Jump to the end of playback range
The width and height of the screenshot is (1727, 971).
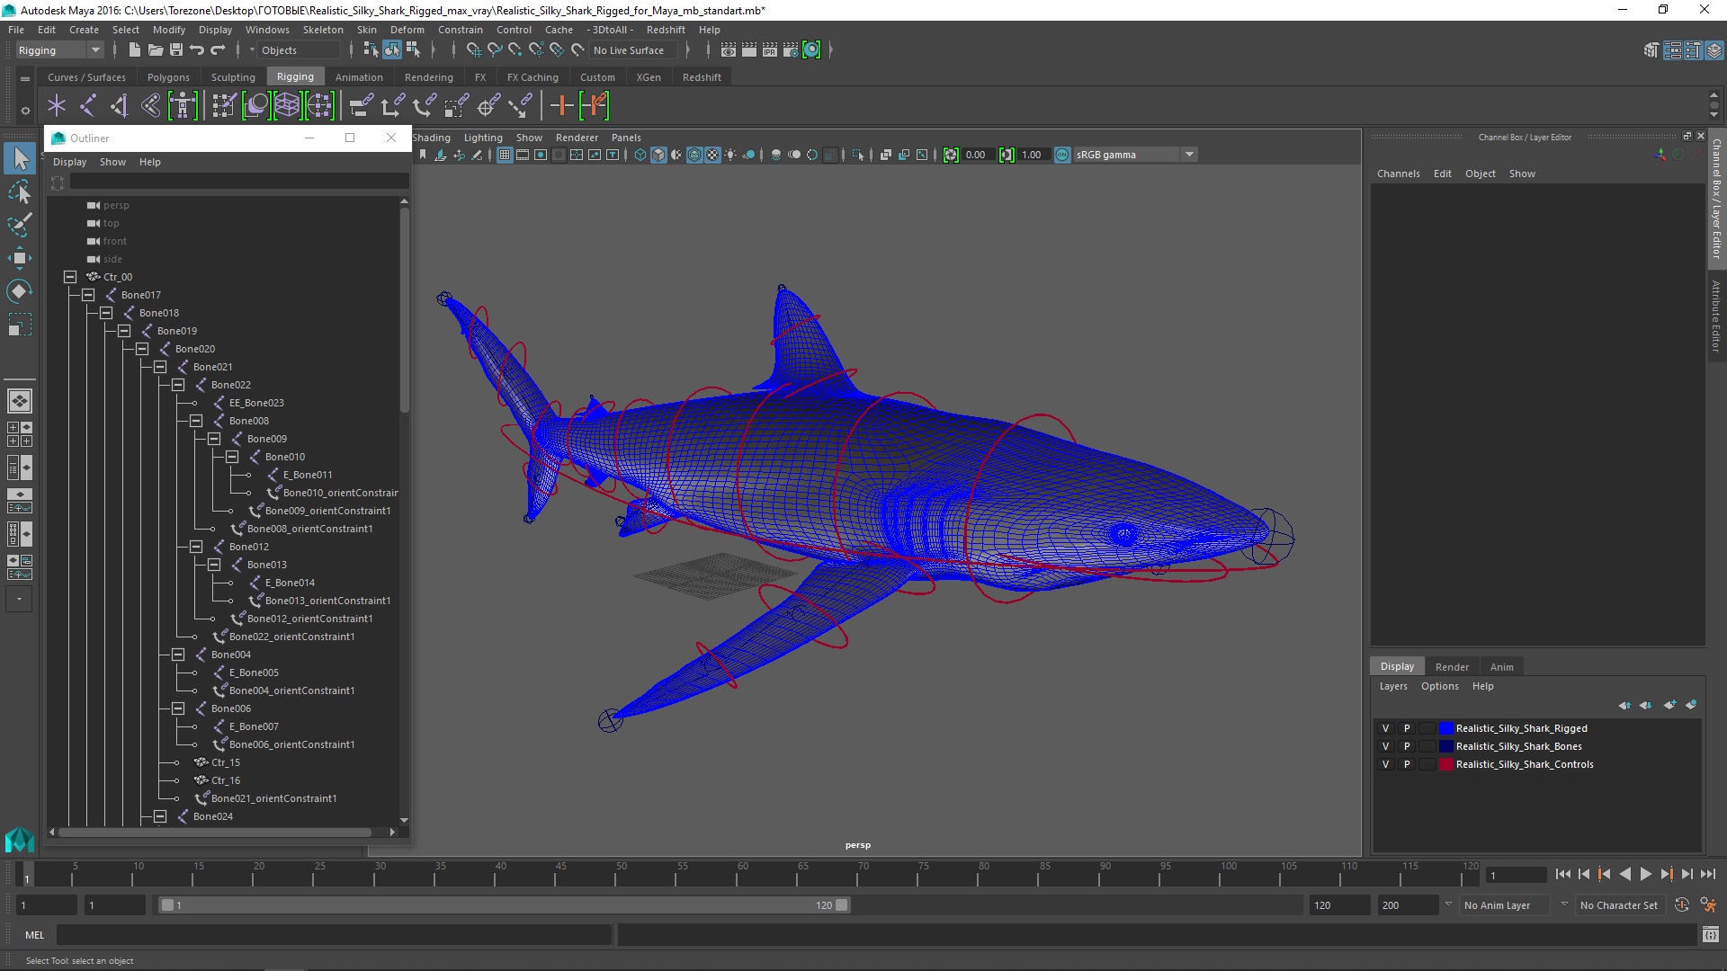click(x=1707, y=874)
